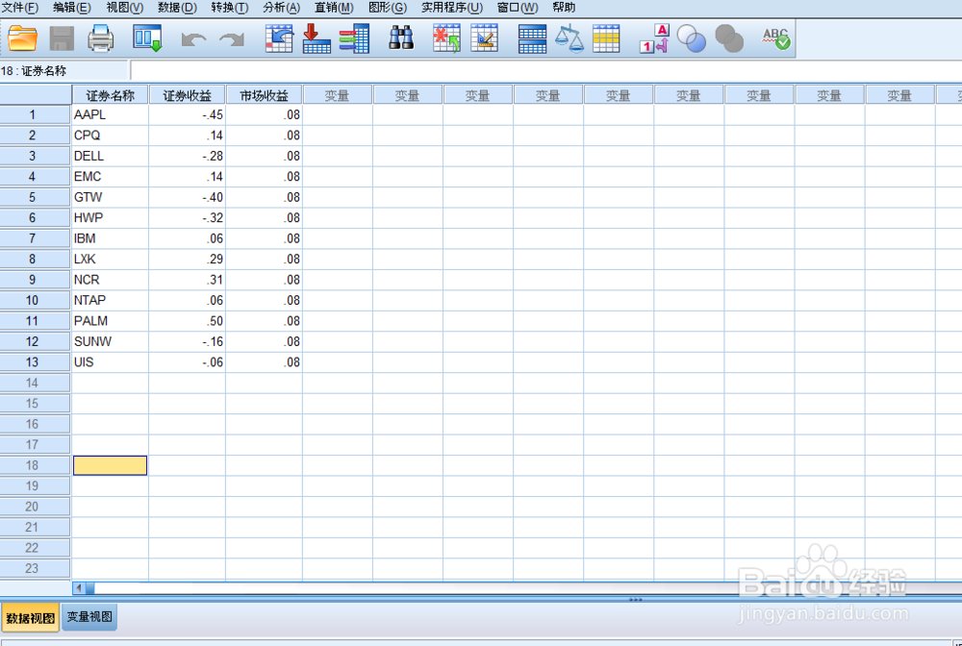Open the 窗口(W) menu
The height and width of the screenshot is (646, 962).
(518, 8)
